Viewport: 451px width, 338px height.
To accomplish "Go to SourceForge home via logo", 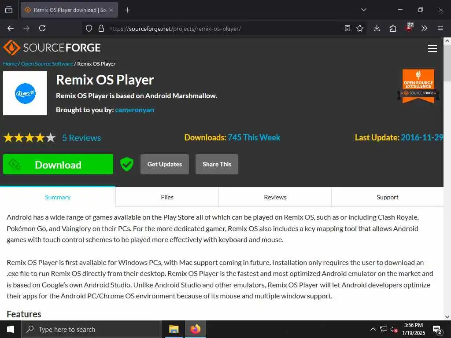I will tap(52, 48).
